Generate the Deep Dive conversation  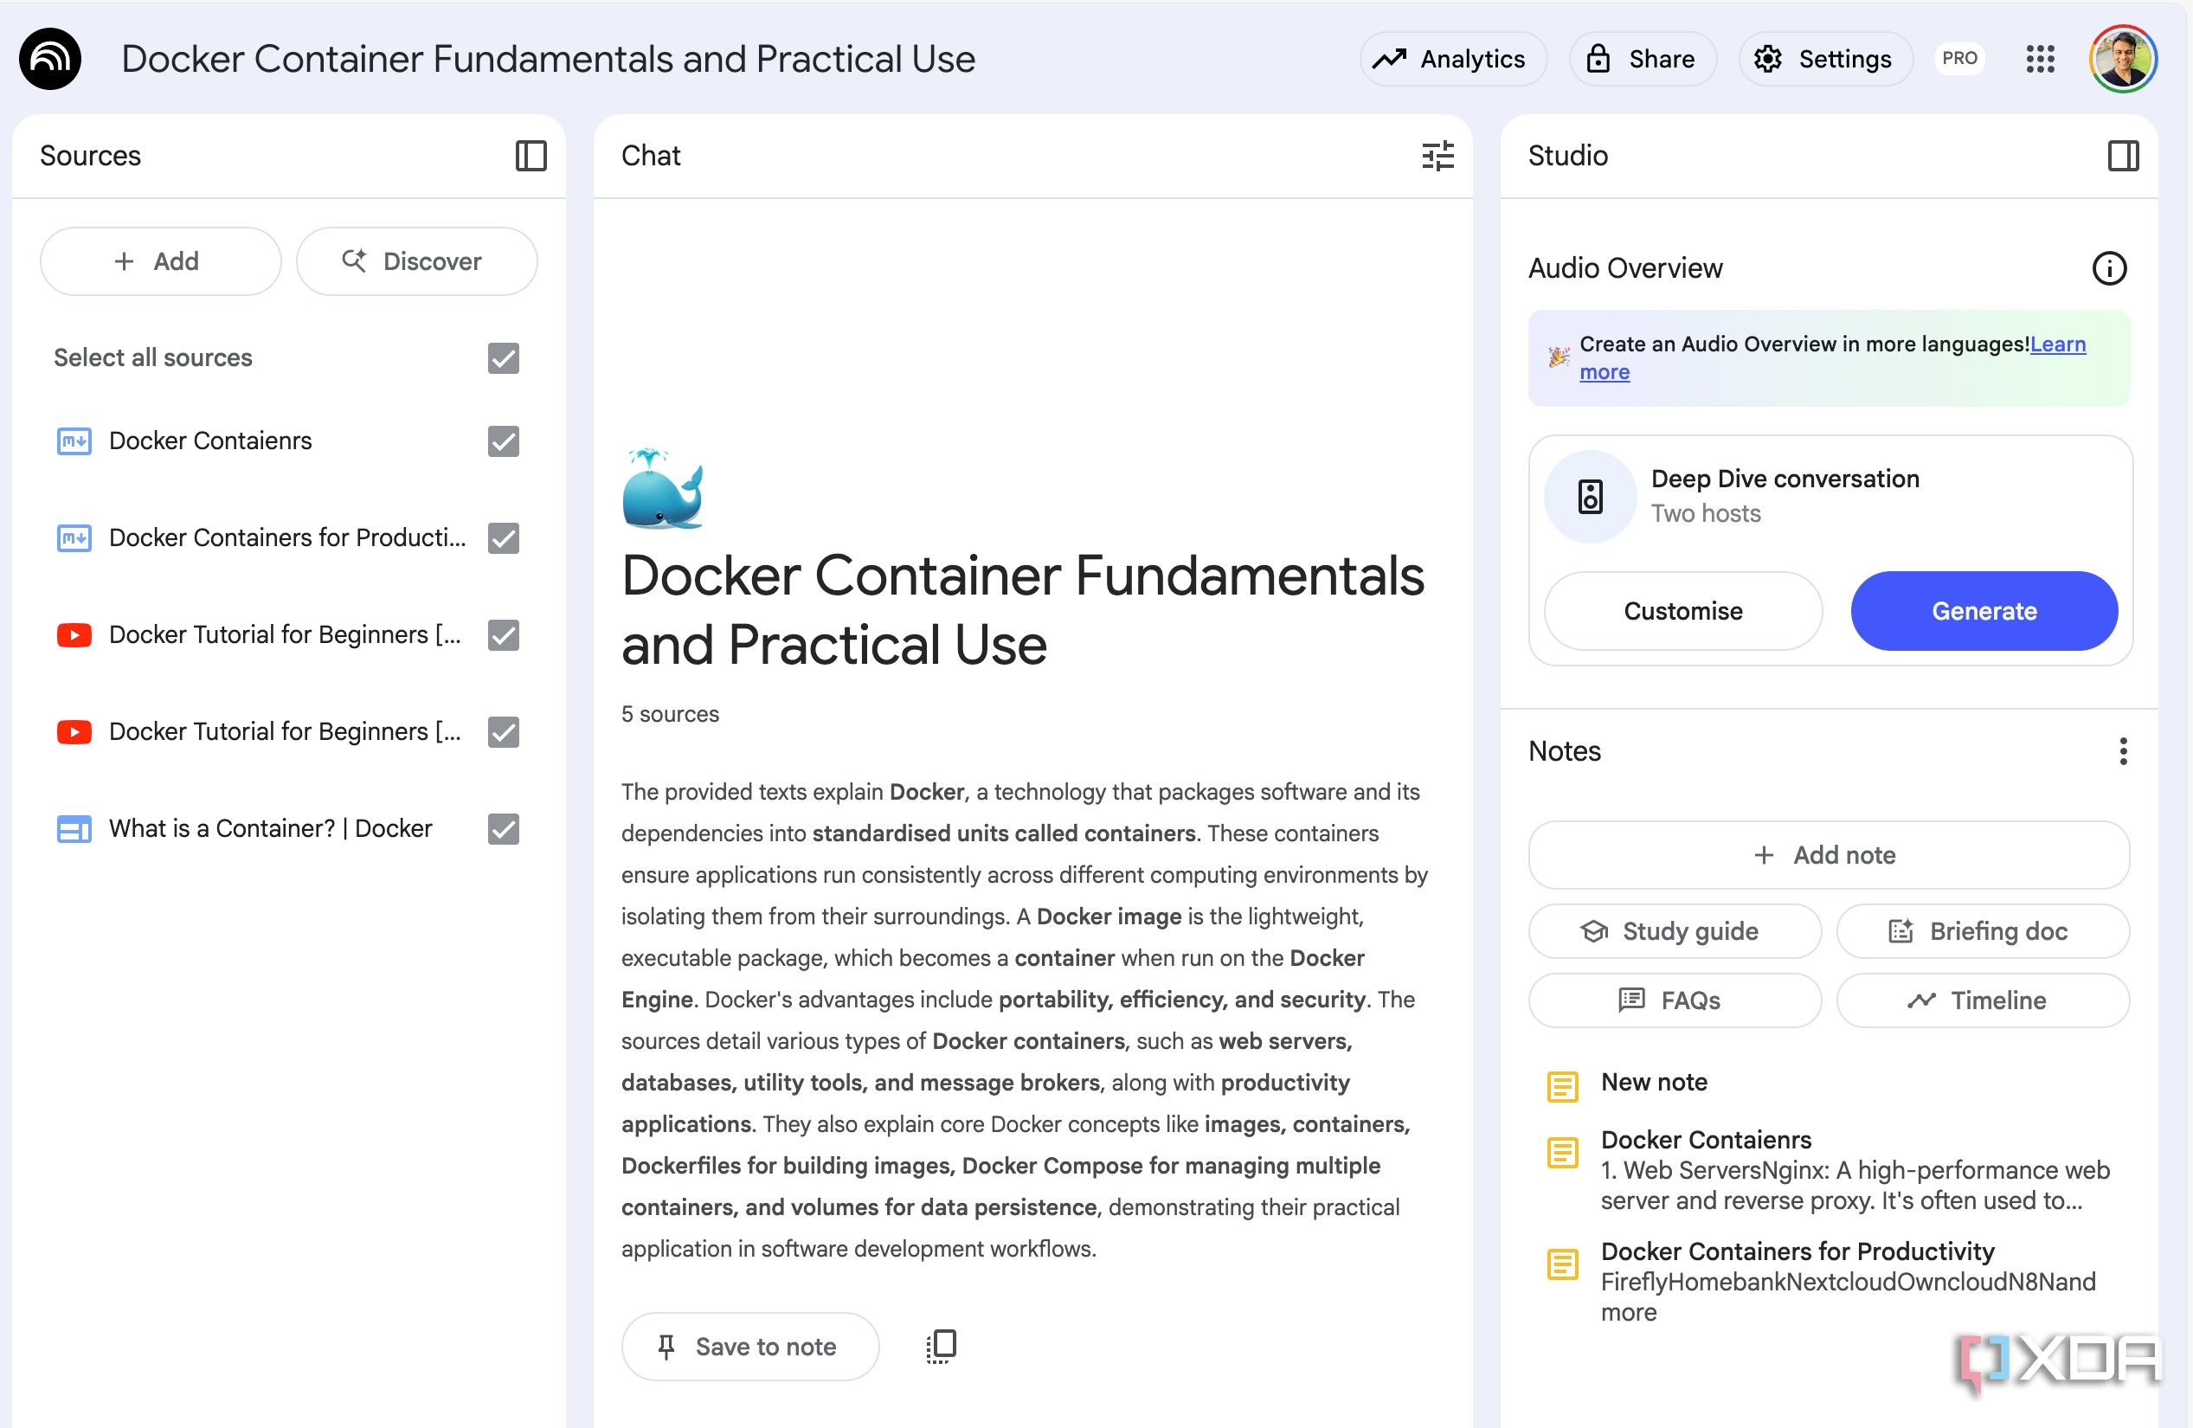[1984, 611]
